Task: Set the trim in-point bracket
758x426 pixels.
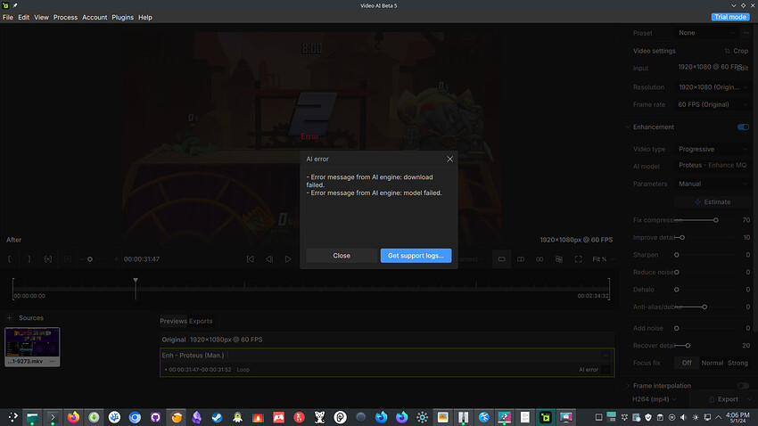Action: point(9,259)
